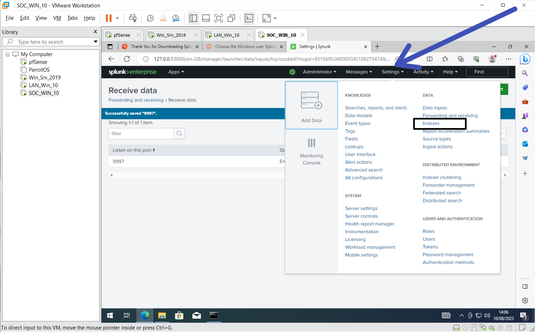Click the Splunk Find search box
The image size is (535, 332).
click(487, 72)
